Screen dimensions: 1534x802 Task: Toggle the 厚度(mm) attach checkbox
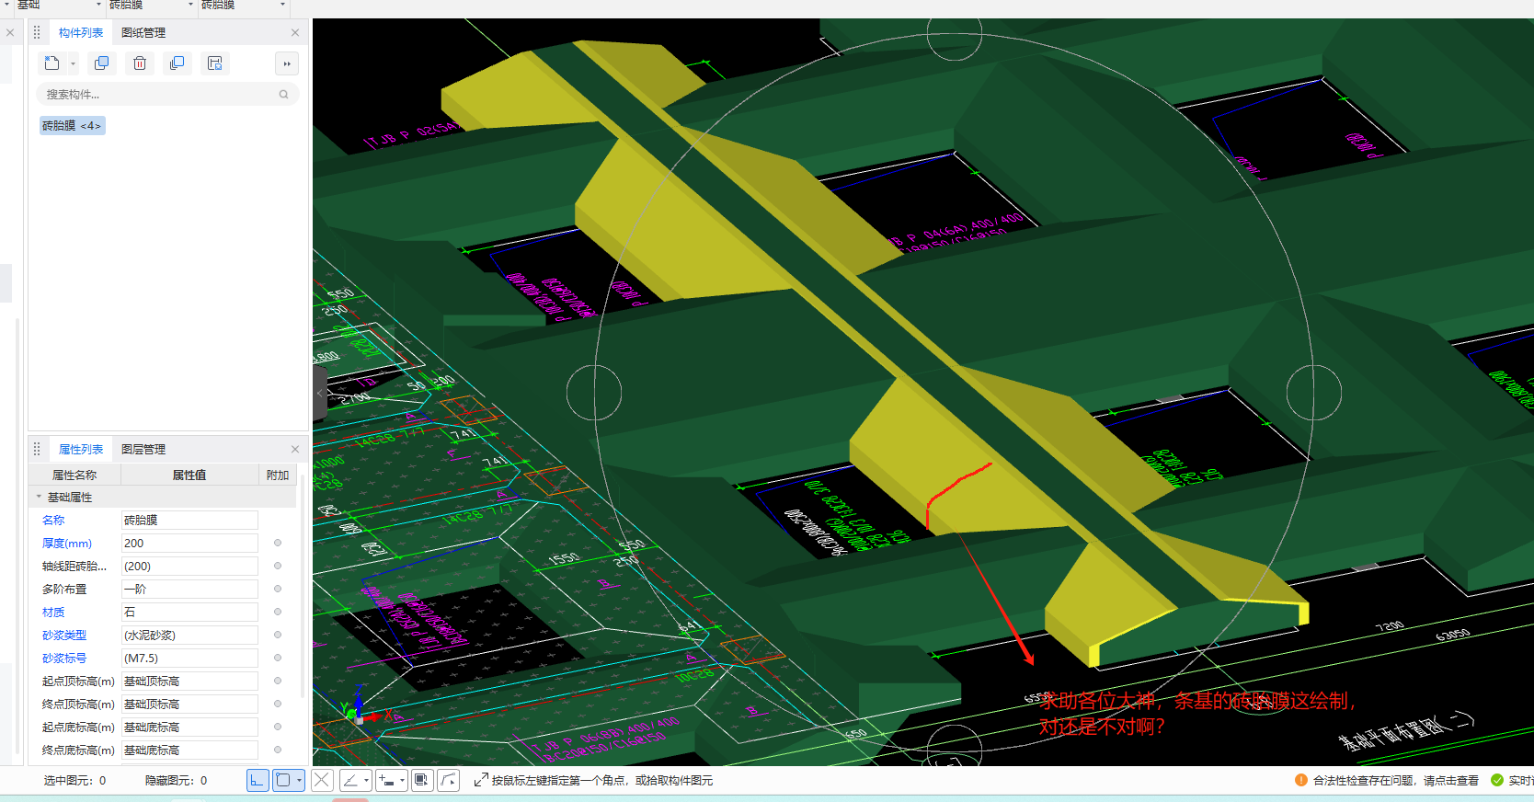click(278, 543)
